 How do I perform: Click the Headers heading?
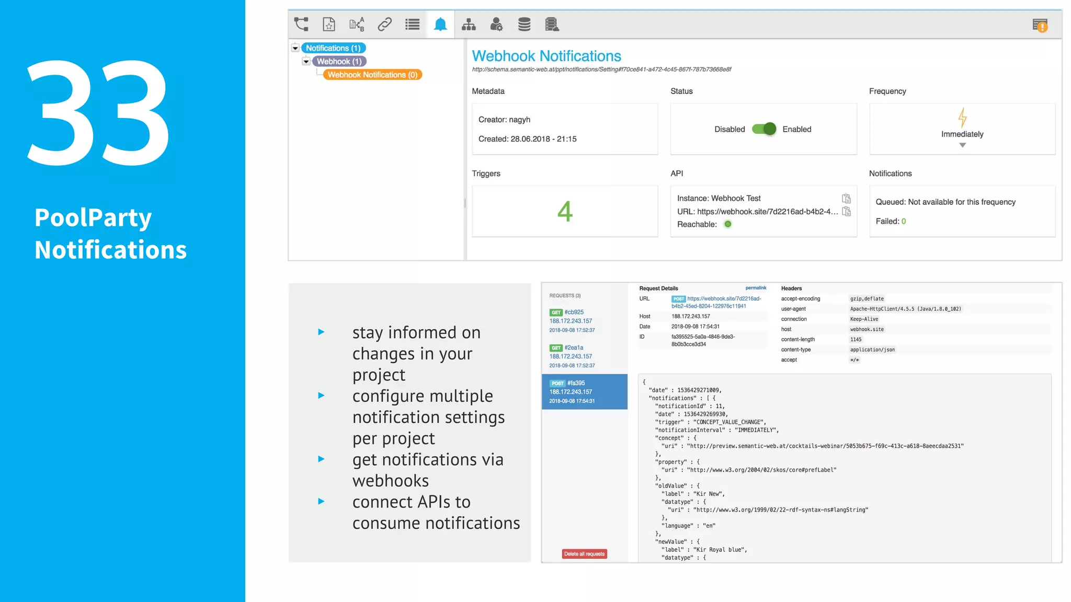791,288
